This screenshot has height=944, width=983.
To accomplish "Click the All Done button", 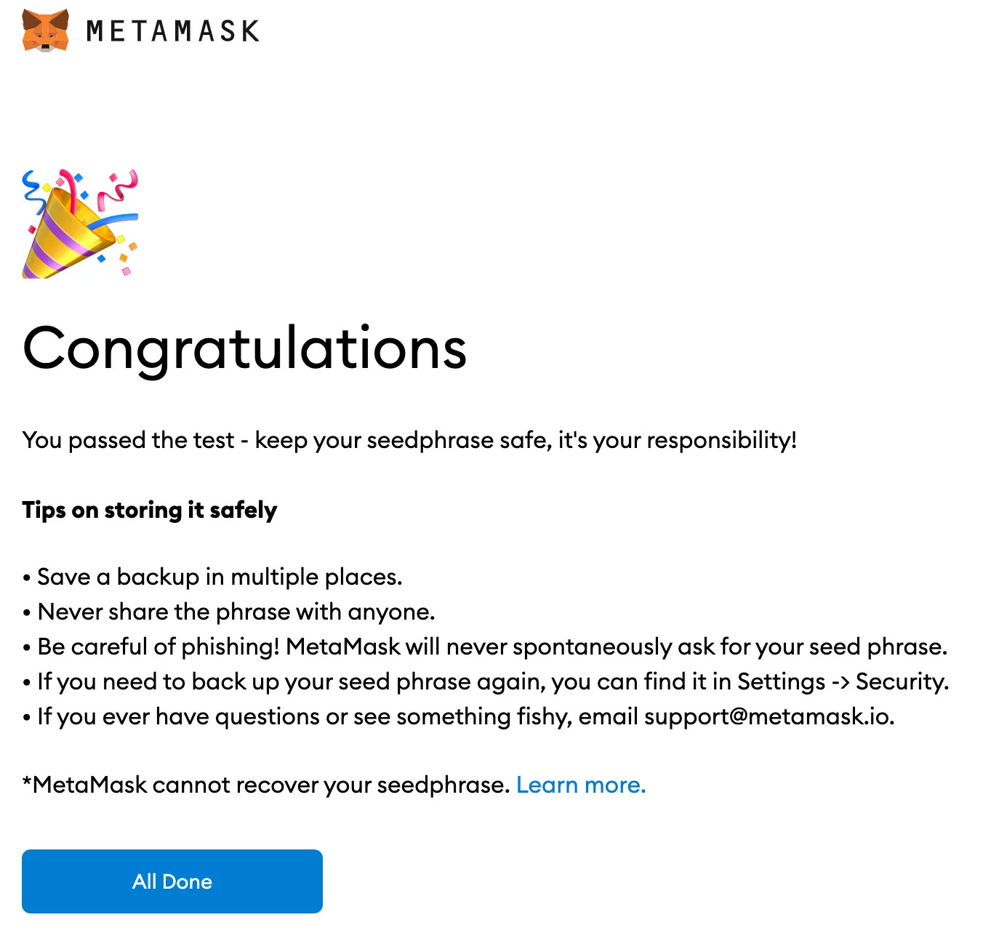I will coord(172,881).
